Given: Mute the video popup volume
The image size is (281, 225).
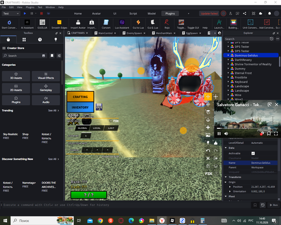Looking at the screenshot, I should click(x=226, y=133).
